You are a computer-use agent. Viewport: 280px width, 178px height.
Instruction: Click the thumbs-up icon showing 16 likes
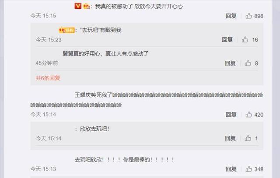point(245,39)
